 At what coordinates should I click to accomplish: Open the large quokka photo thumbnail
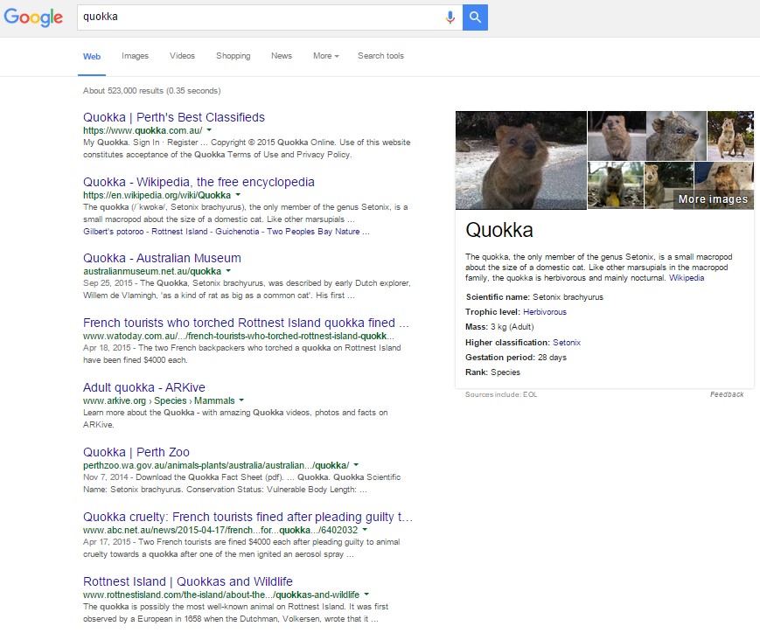pyautogui.click(x=520, y=160)
